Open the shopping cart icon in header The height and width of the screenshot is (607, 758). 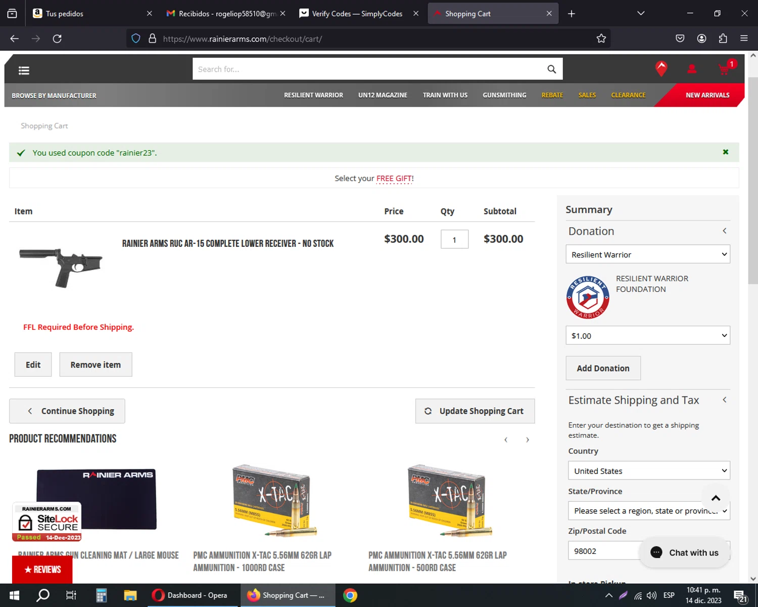click(x=725, y=69)
